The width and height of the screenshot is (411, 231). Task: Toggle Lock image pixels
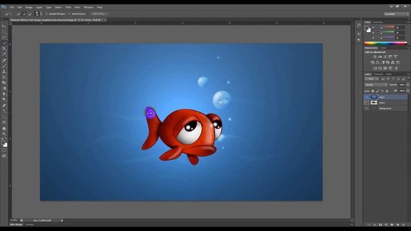point(378,91)
